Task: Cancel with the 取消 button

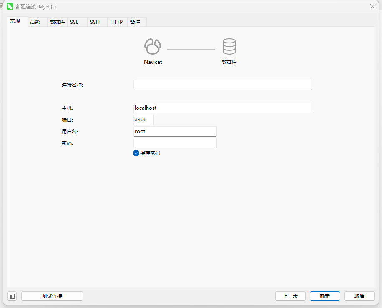Action: [359, 296]
